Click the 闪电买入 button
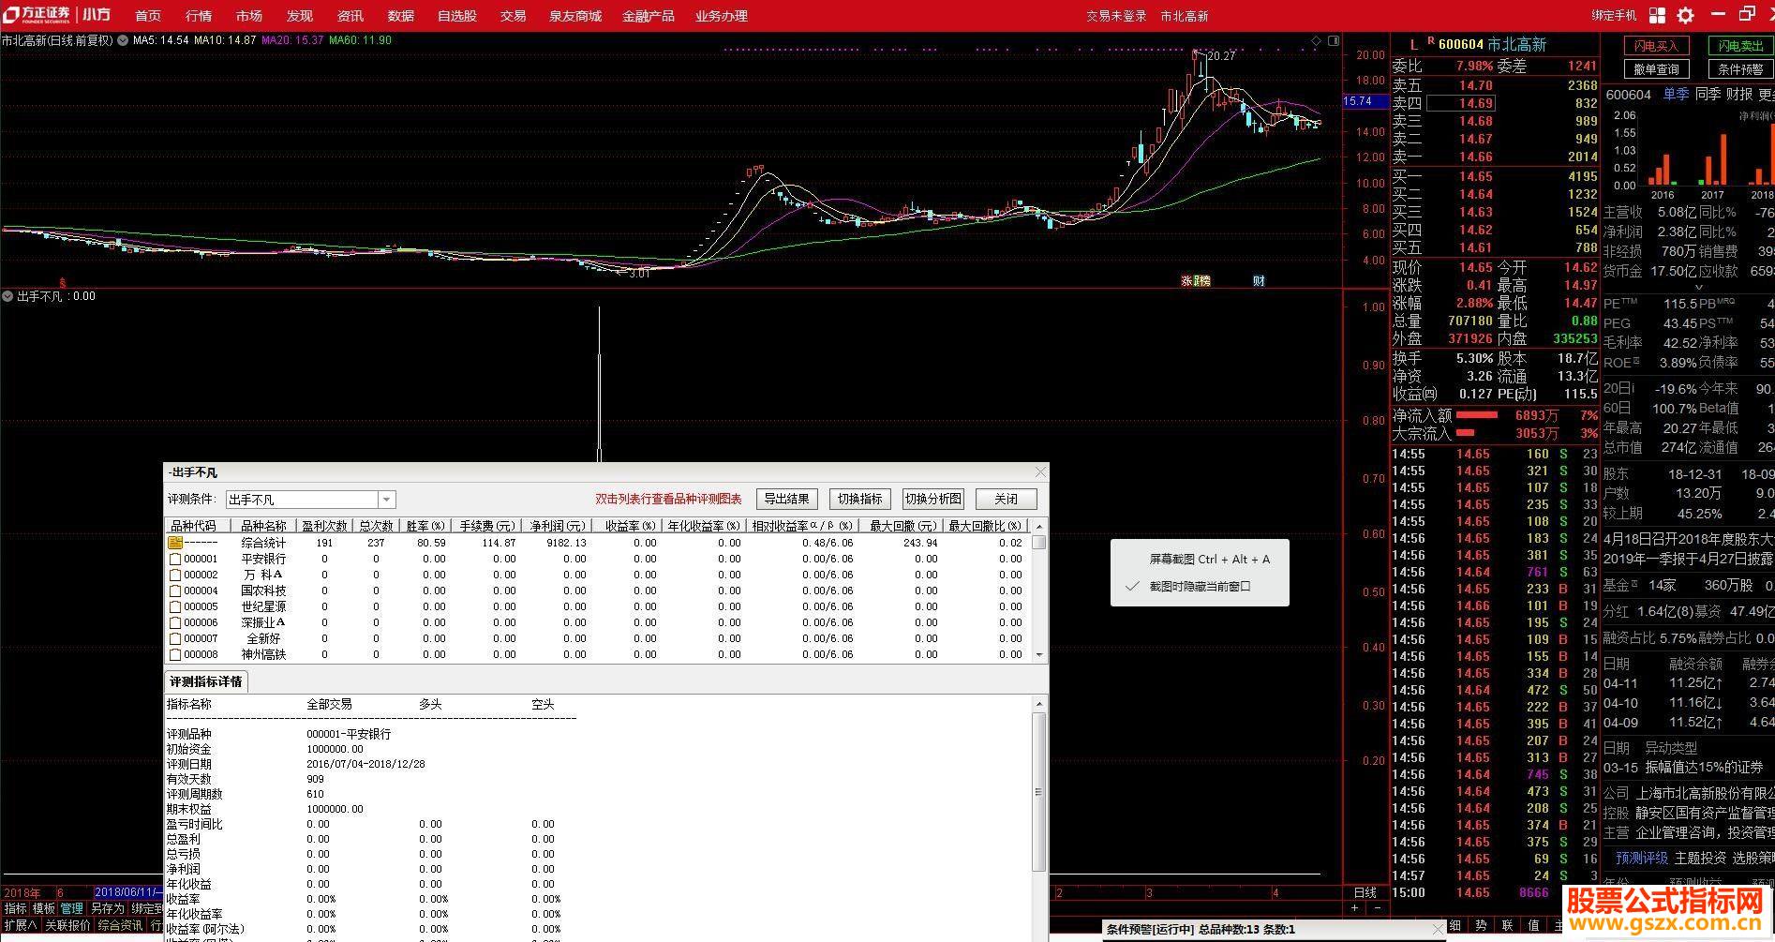 pyautogui.click(x=1655, y=46)
